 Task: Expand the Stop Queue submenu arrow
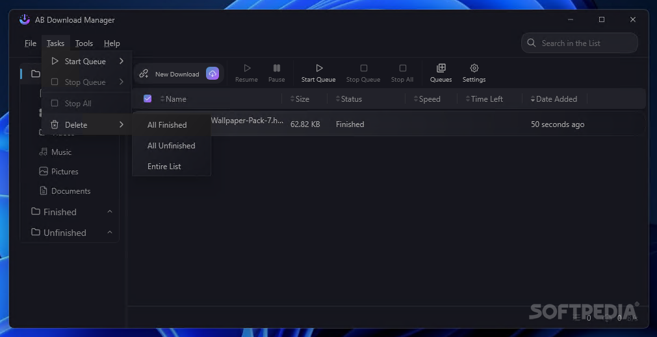(121, 82)
